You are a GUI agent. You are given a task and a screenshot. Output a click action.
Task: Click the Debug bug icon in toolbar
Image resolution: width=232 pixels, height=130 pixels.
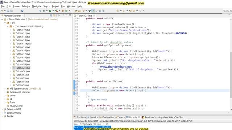point(44,11)
